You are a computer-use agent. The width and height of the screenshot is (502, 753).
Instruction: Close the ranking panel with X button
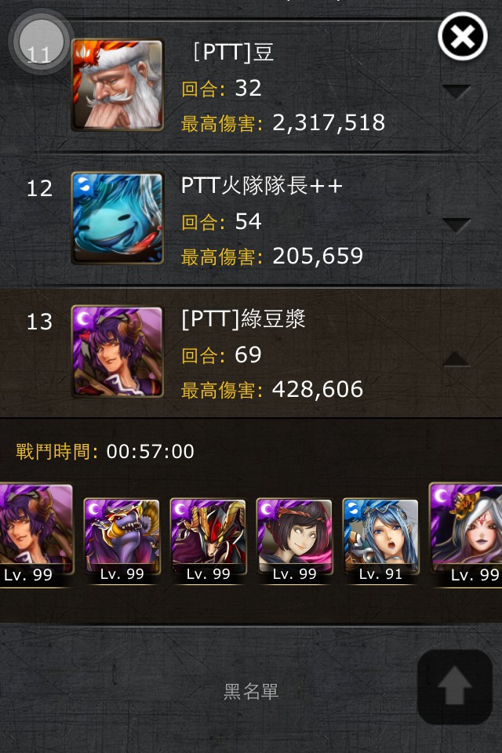462,37
